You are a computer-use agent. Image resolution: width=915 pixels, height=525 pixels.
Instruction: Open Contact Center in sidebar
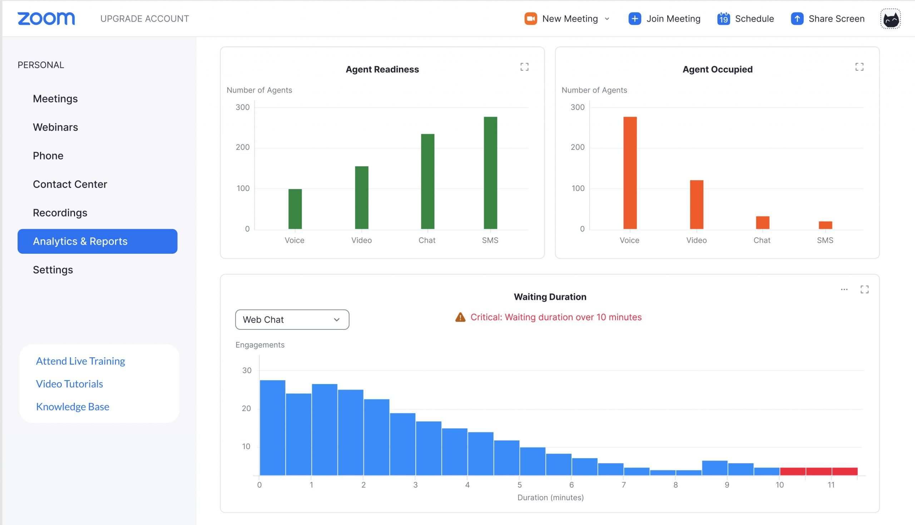tap(70, 184)
